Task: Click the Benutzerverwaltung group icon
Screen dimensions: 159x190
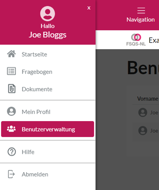Action: pyautogui.click(x=11, y=129)
